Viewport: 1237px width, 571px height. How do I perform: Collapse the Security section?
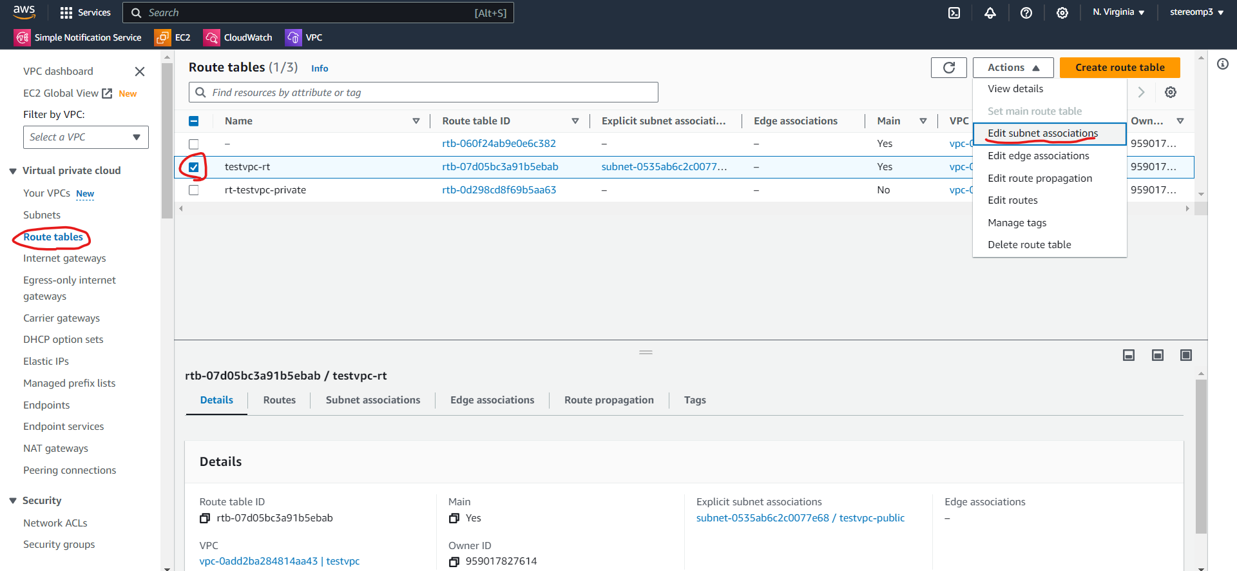13,501
